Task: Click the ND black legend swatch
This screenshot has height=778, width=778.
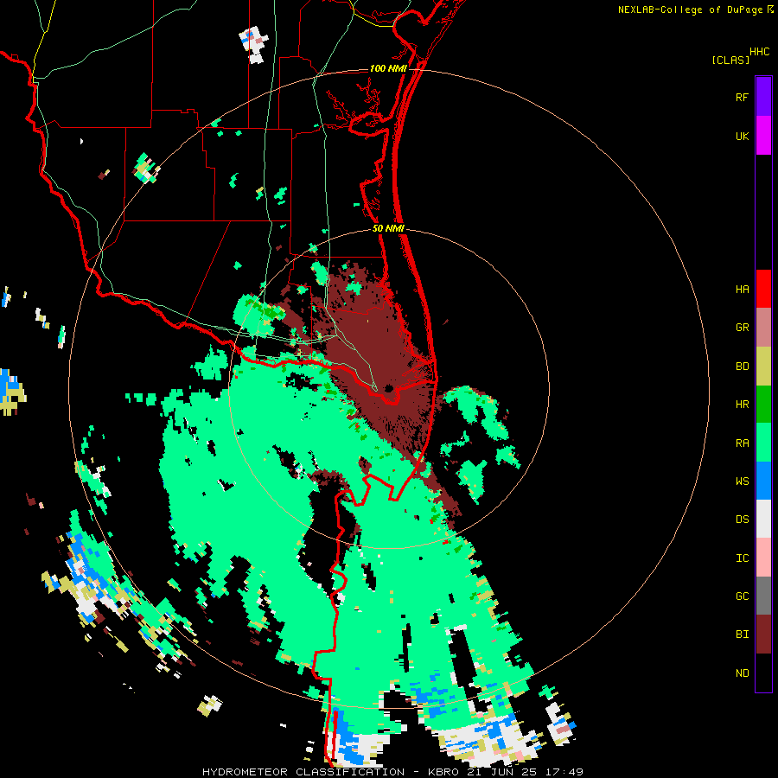Action: tap(763, 673)
